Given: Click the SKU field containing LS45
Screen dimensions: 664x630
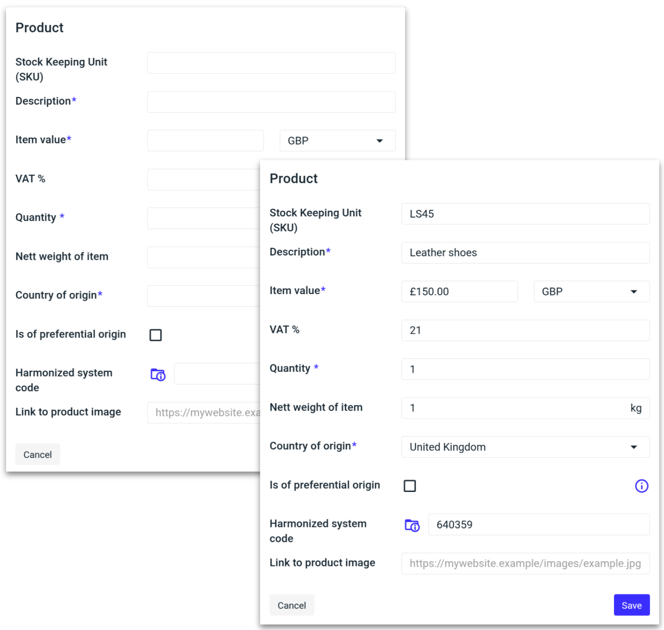Looking at the screenshot, I should pyautogui.click(x=525, y=214).
